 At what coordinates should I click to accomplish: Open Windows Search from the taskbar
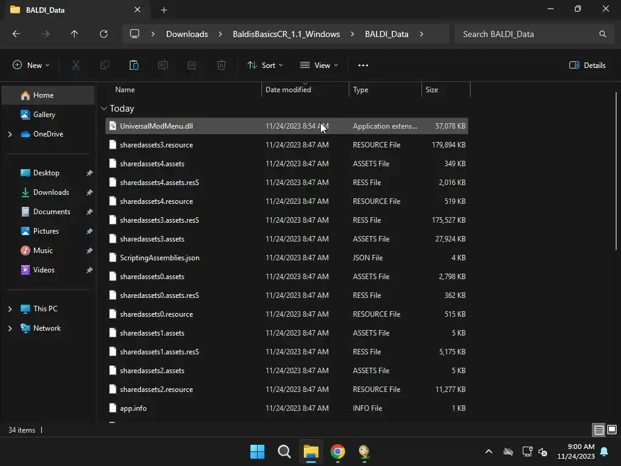pos(284,451)
